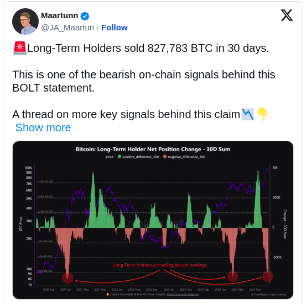This screenshot has height=304, width=307.
Task: Click Maartunn's profile avatar photo
Action: (x=25, y=22)
